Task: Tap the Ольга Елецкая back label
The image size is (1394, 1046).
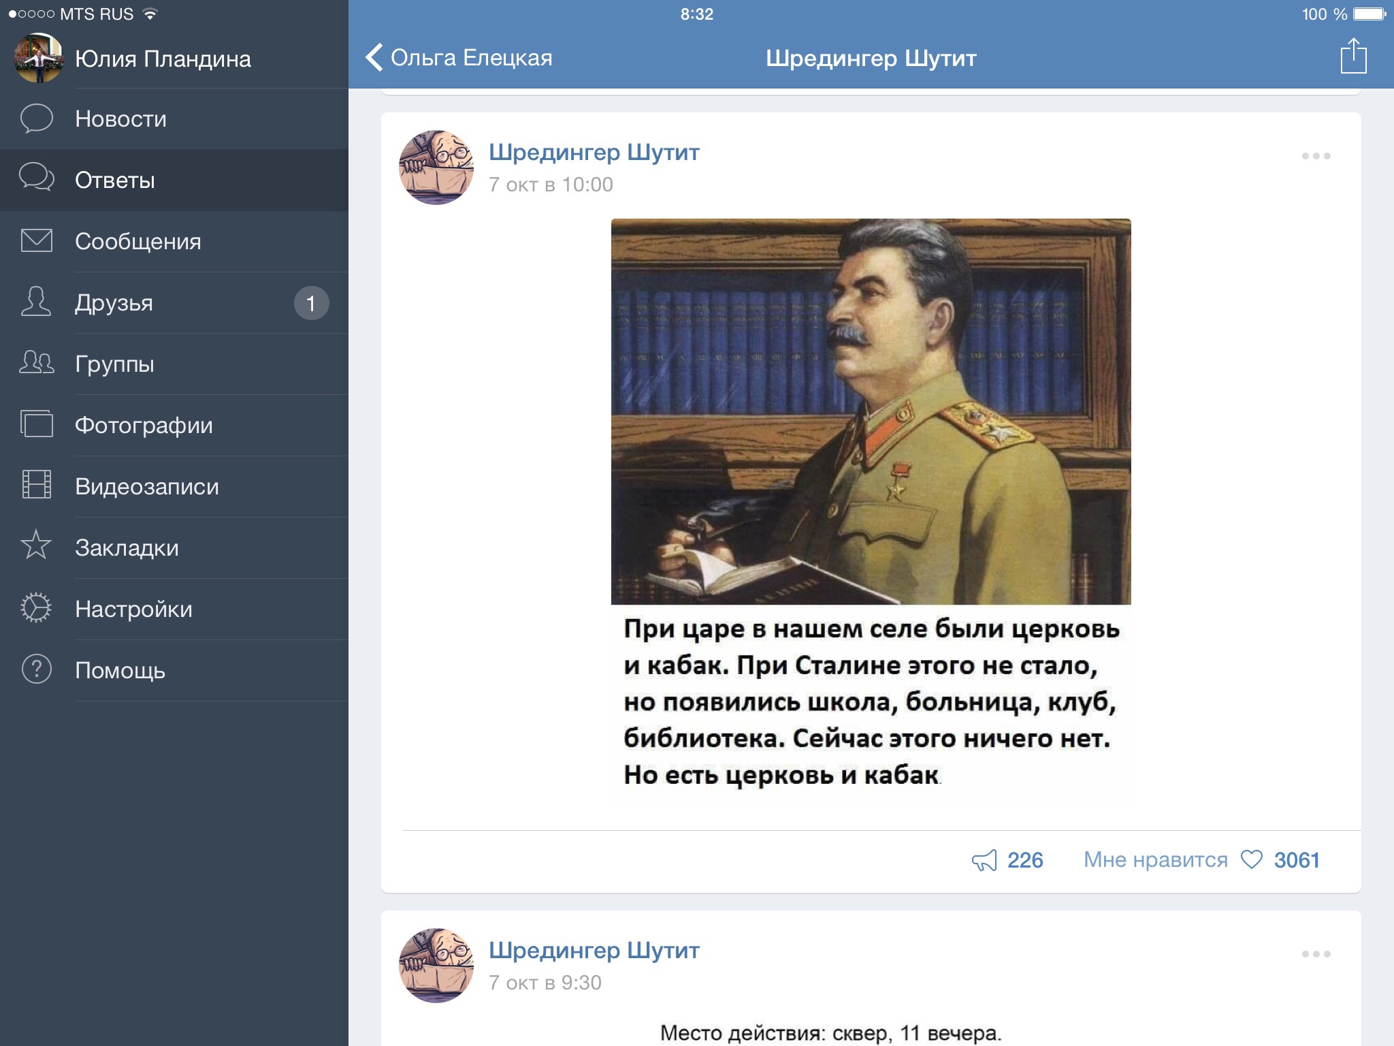Action: 471,58
